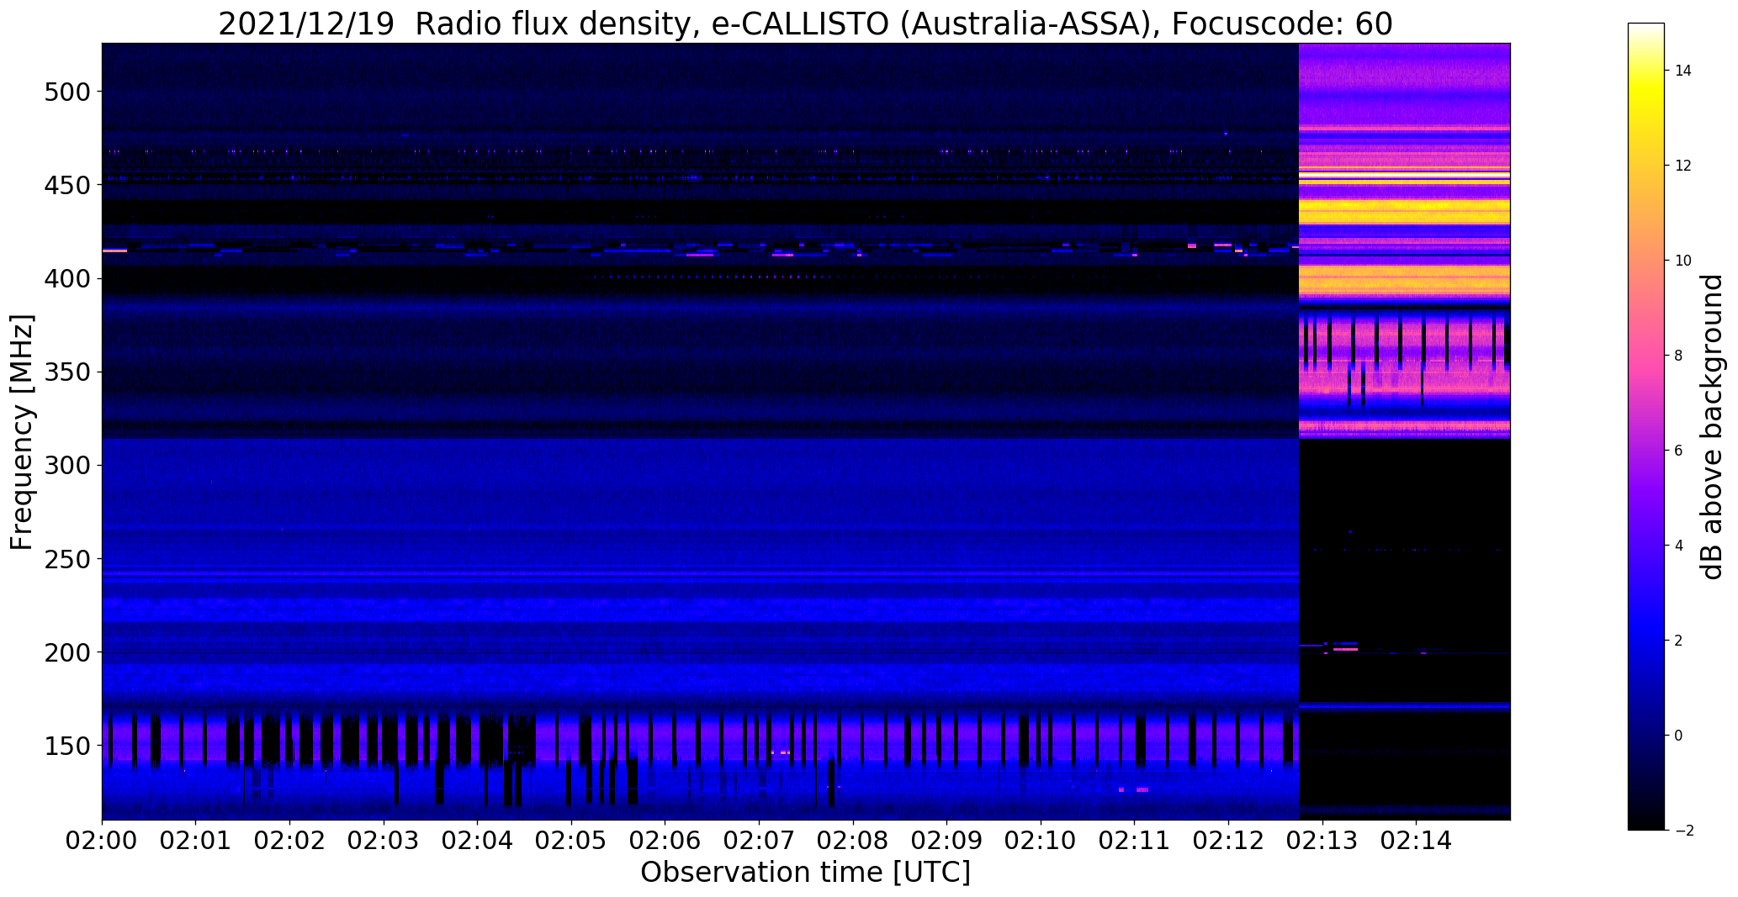
Task: Click the 'Observation time [UTC]' x-axis label
Action: pyautogui.click(x=805, y=873)
